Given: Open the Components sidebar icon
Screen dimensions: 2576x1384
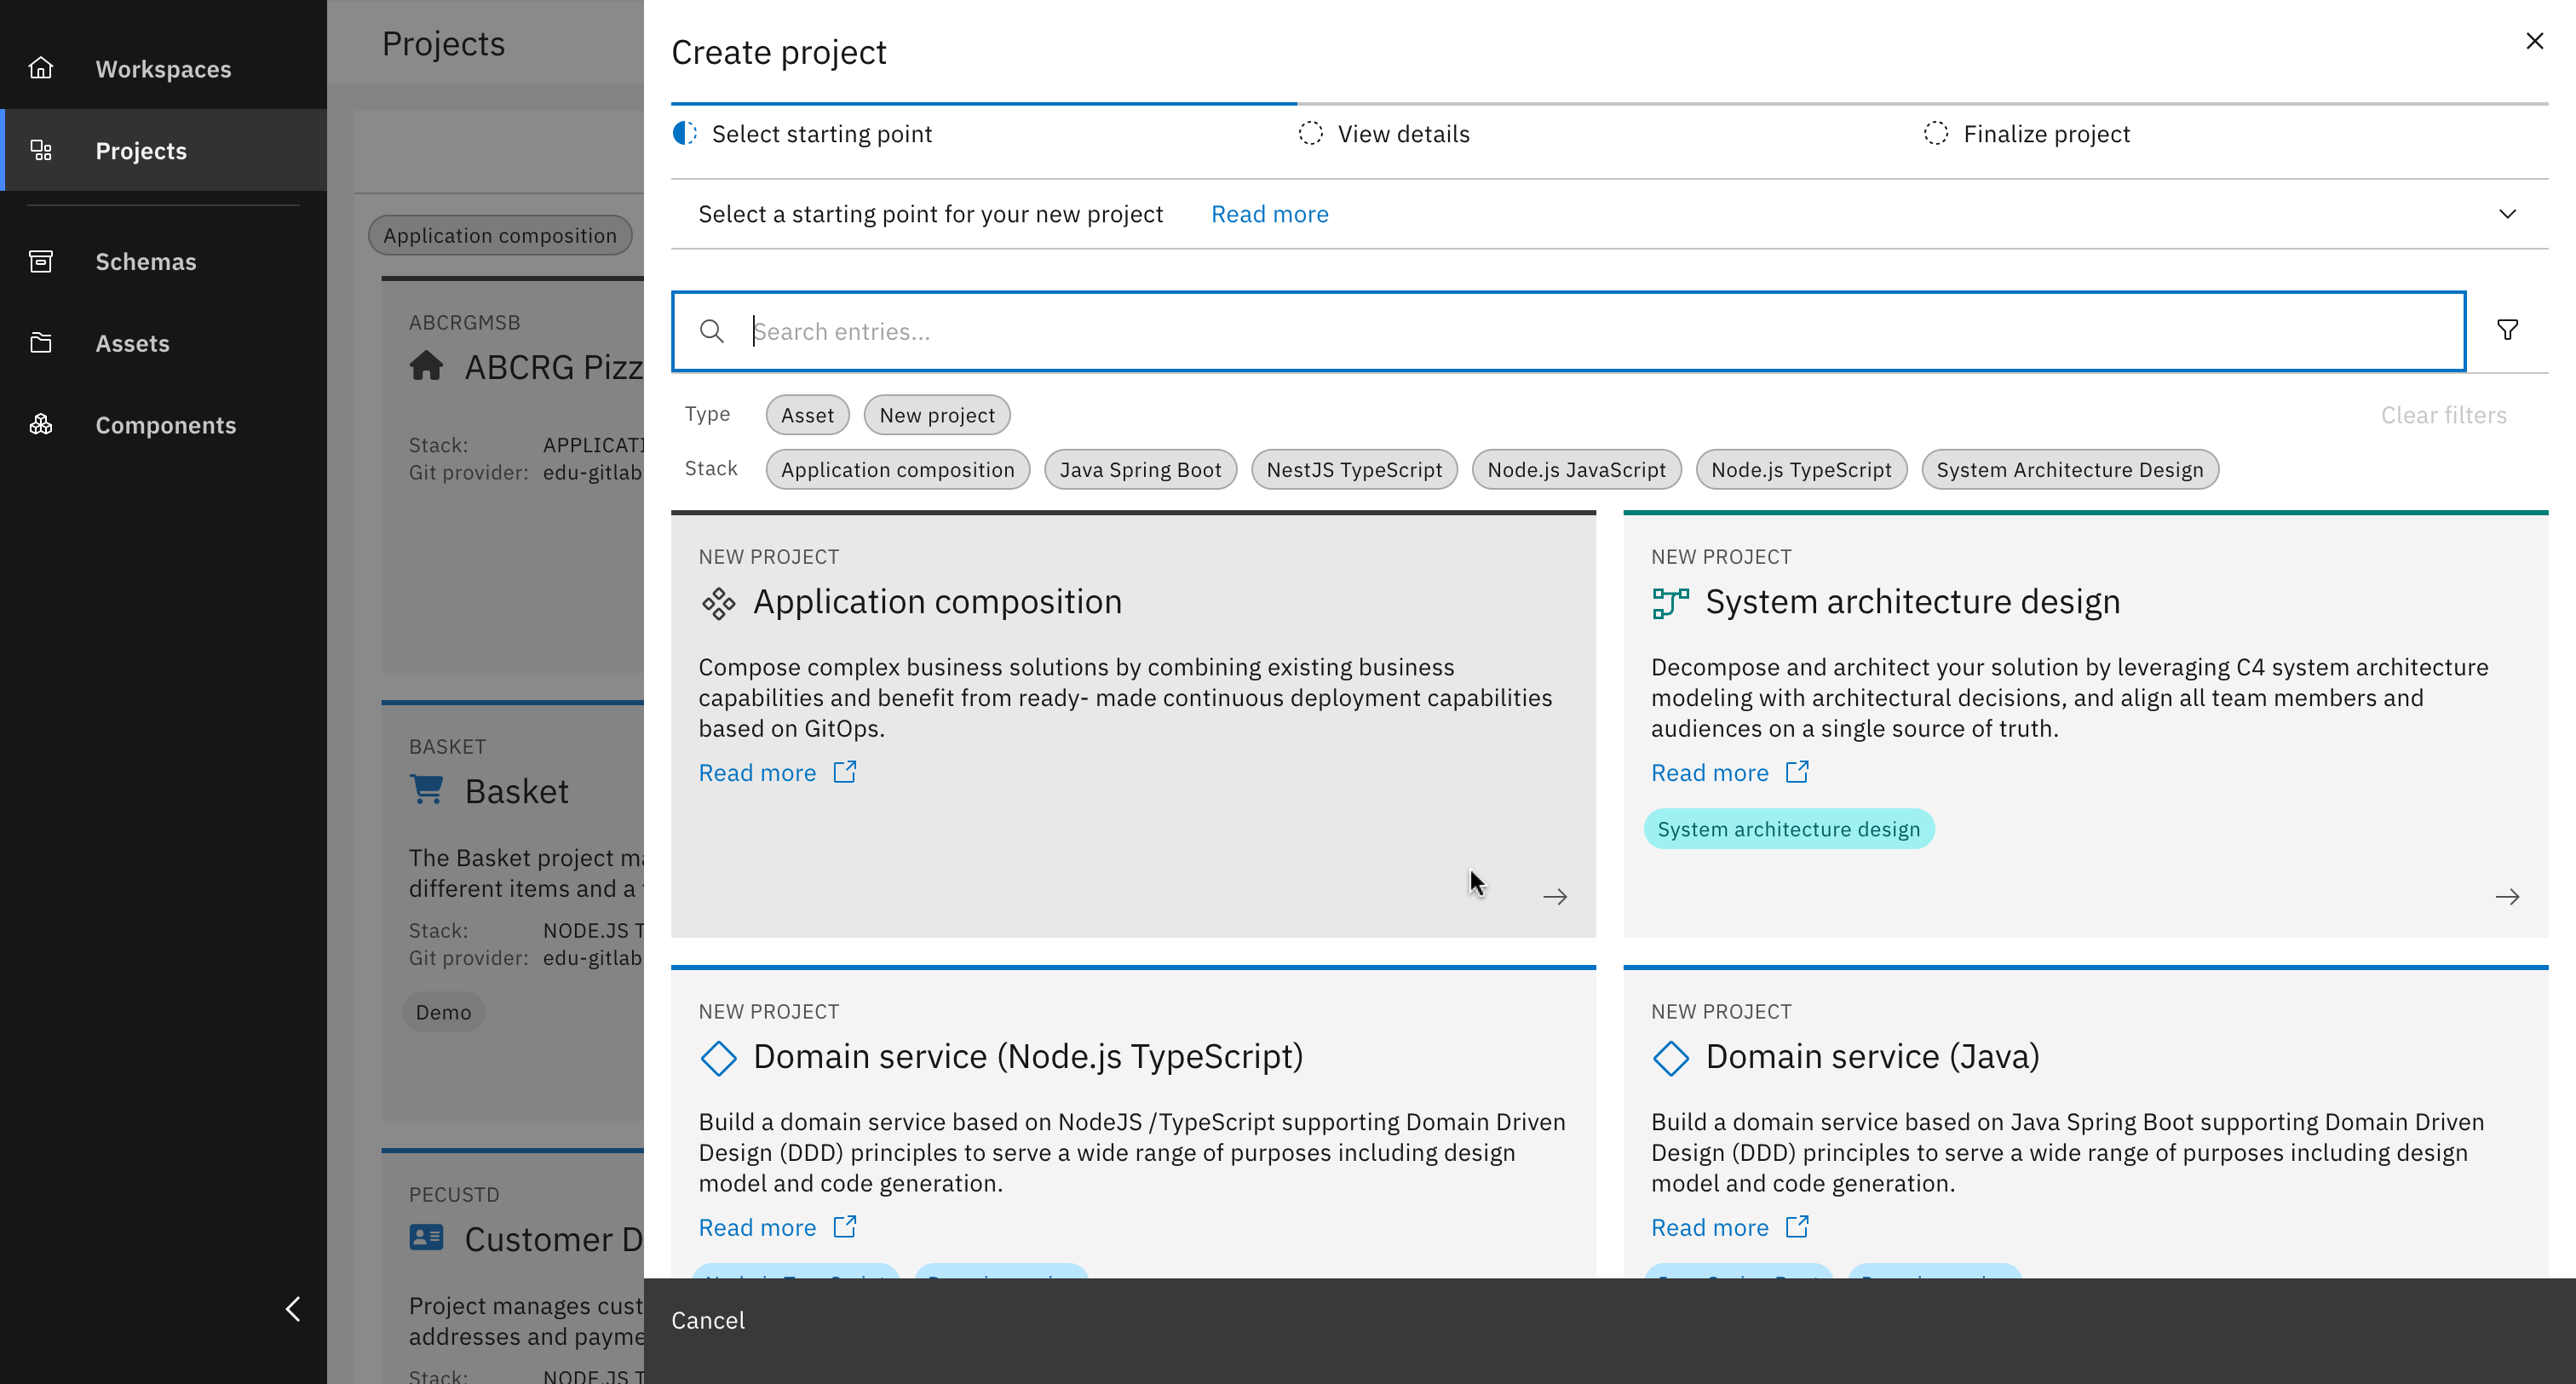Looking at the screenshot, I should [41, 424].
